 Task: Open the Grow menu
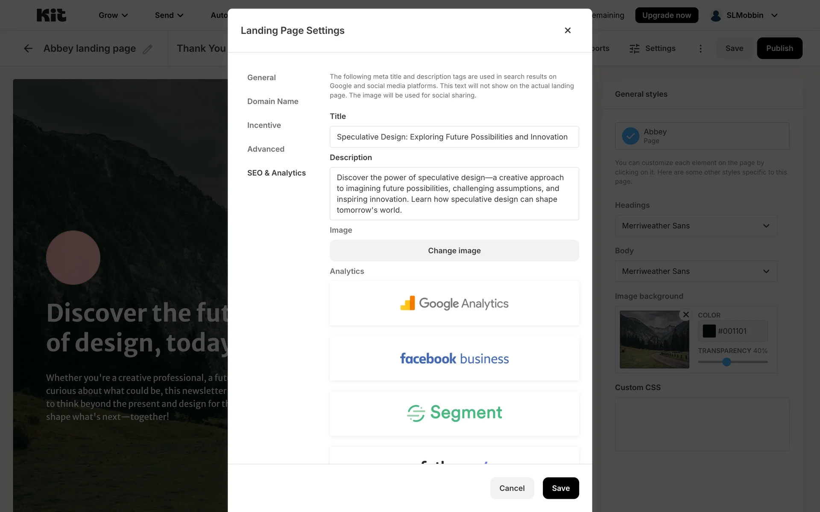[x=113, y=15]
